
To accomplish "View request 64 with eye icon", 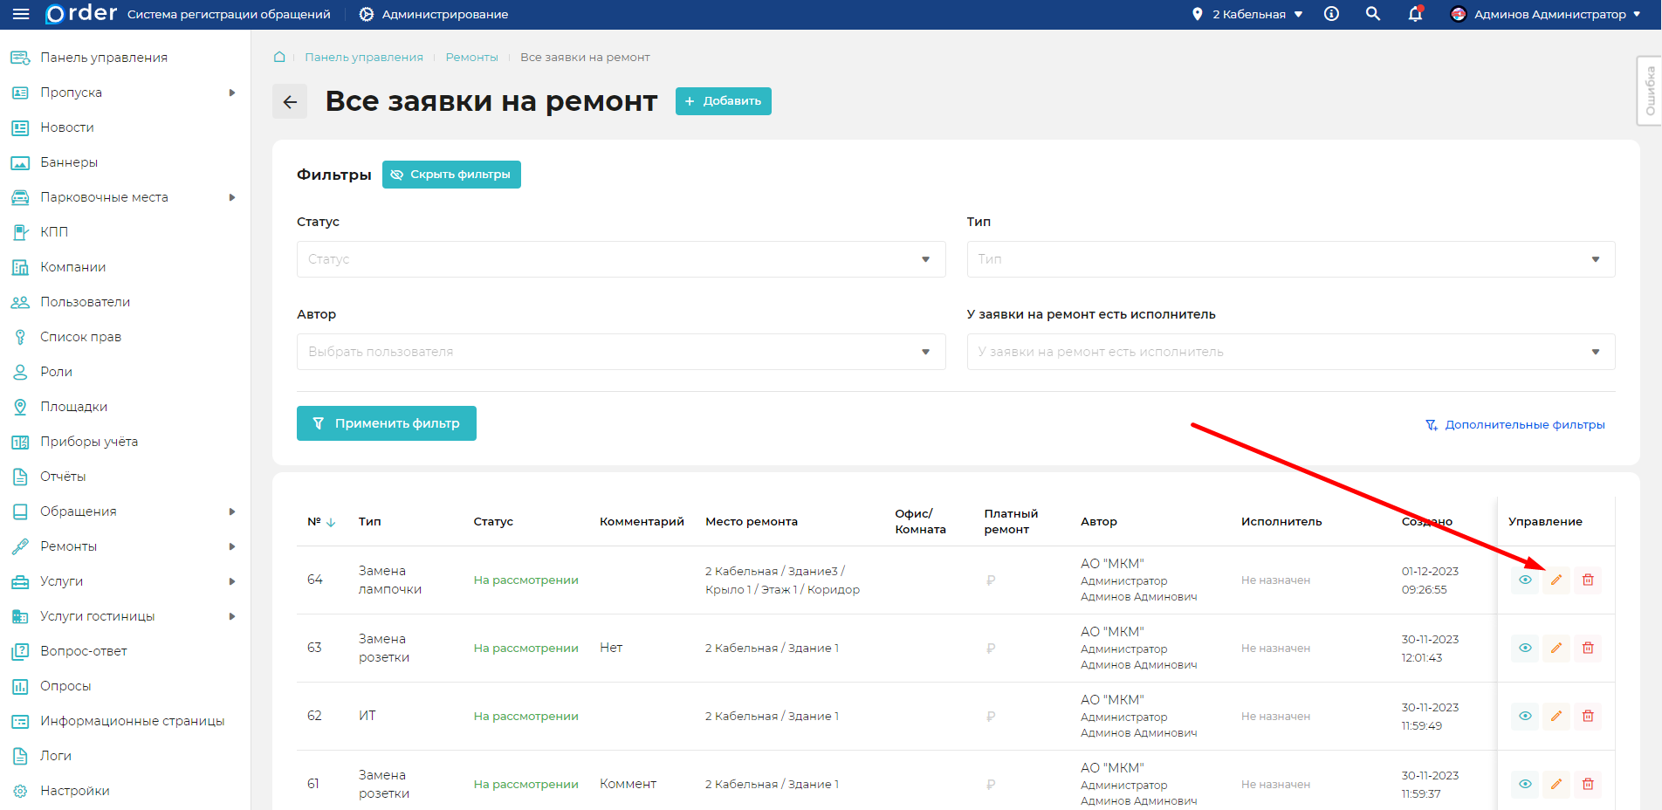I will coord(1525,580).
